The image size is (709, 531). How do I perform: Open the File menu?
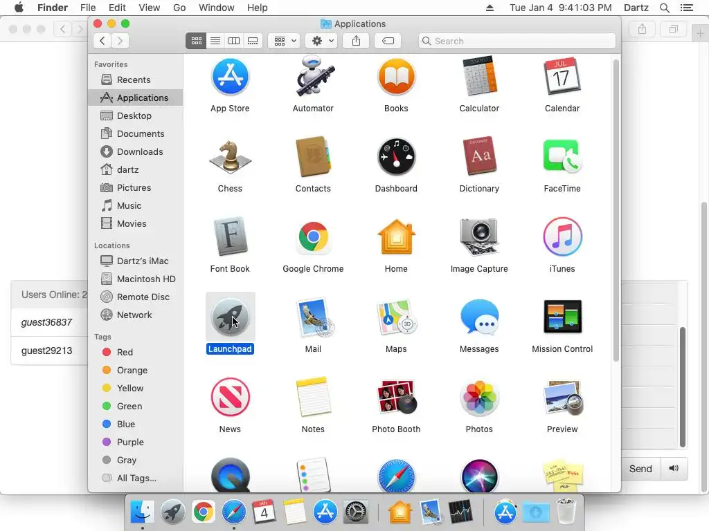tap(88, 8)
